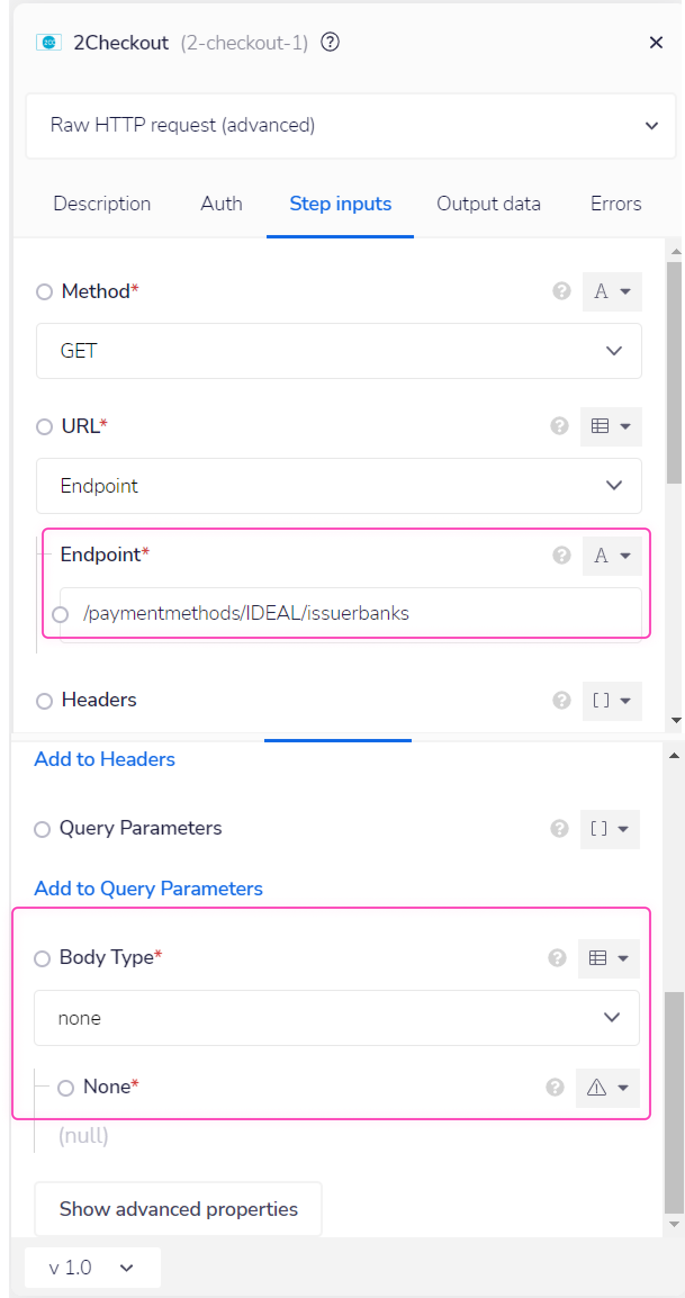Select the radio button next to Method
This screenshot has width=685, height=1298.
pos(45,291)
